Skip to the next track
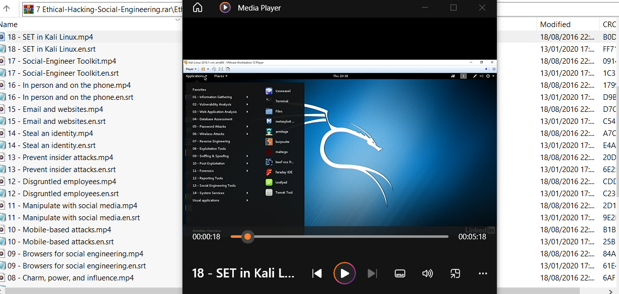The image size is (619, 294). point(372,273)
